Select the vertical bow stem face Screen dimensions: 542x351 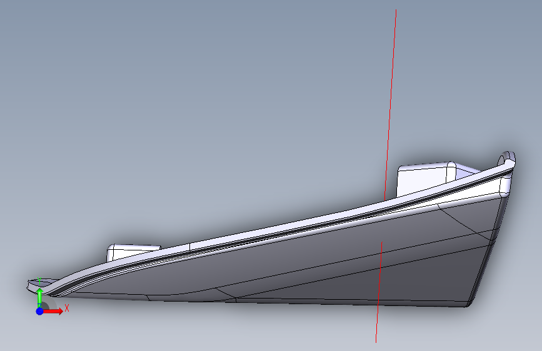tap(488, 252)
